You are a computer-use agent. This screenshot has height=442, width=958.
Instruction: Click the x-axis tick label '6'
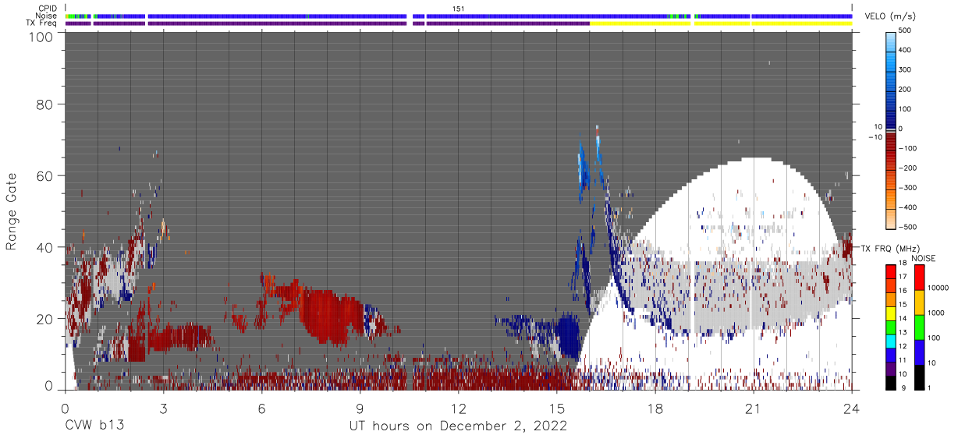[261, 408]
